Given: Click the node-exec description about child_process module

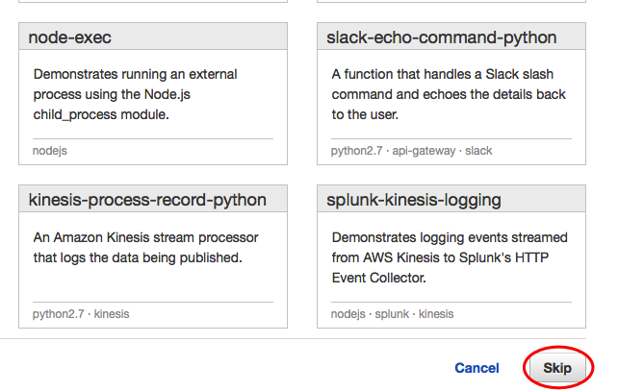Looking at the screenshot, I should point(135,94).
